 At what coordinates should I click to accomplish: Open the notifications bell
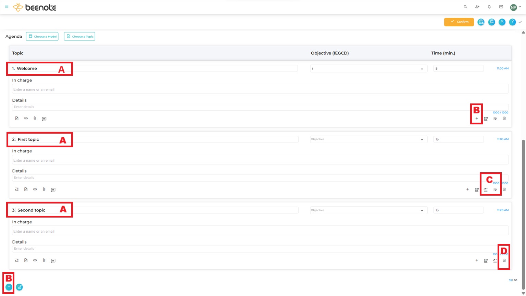[x=489, y=7]
